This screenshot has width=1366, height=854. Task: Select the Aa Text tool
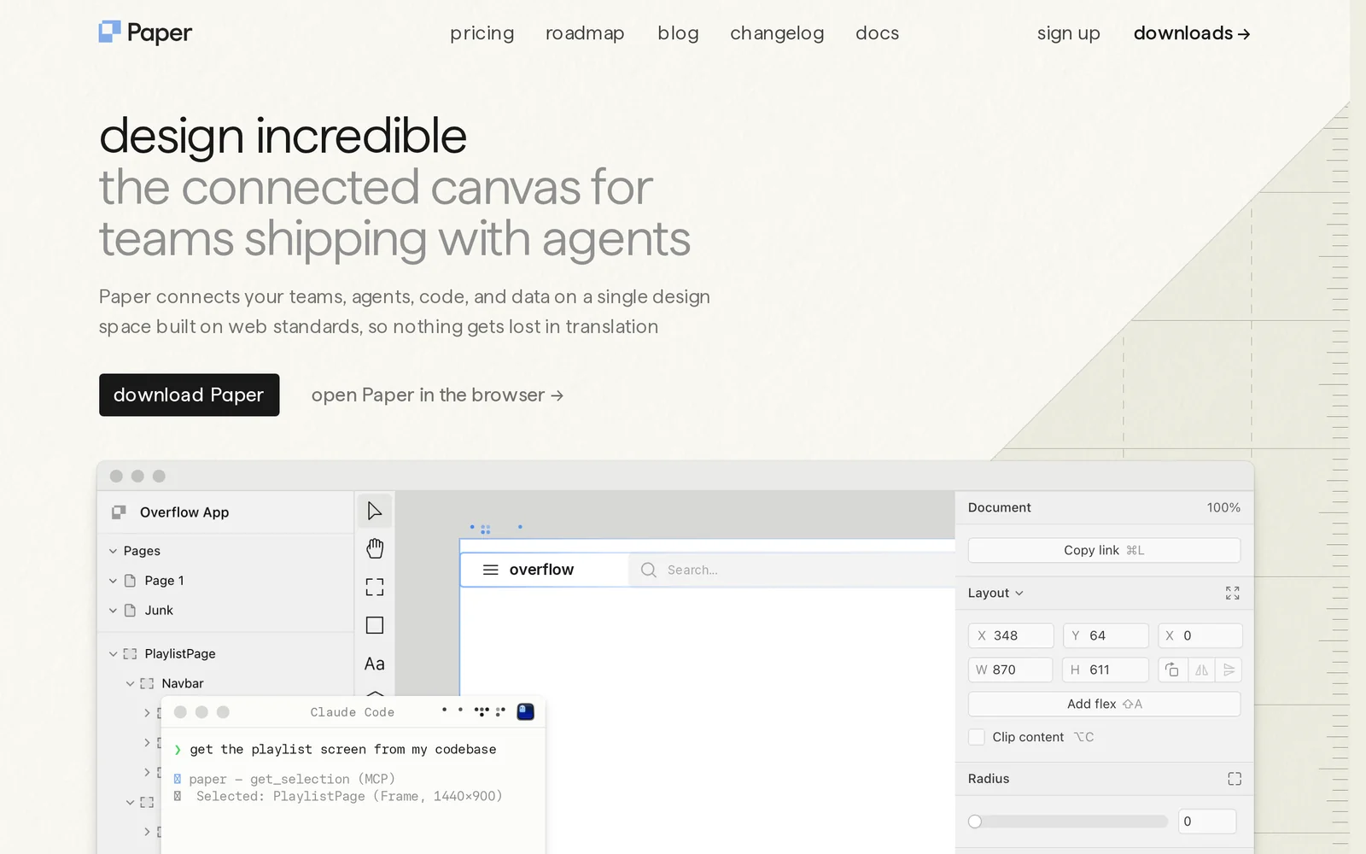(x=374, y=664)
